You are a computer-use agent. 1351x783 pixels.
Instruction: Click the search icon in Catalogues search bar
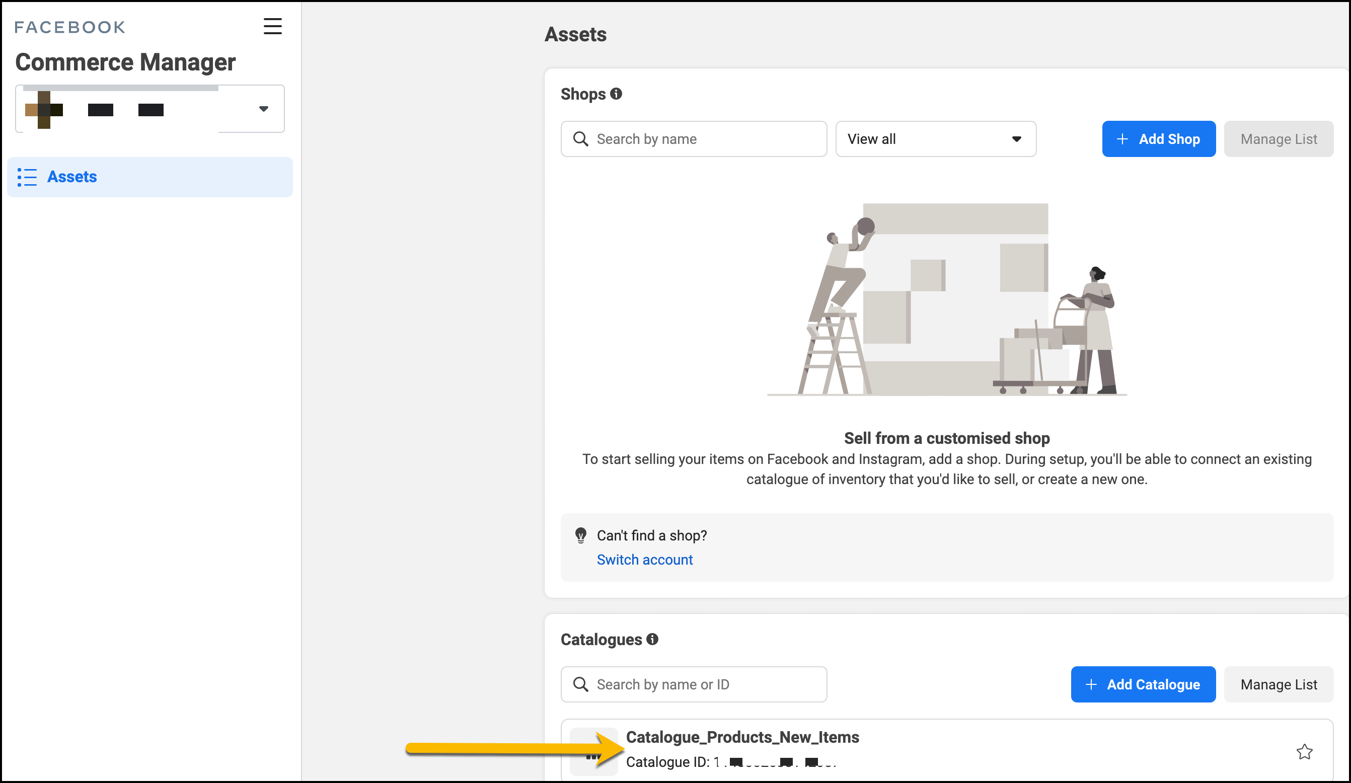[581, 684]
